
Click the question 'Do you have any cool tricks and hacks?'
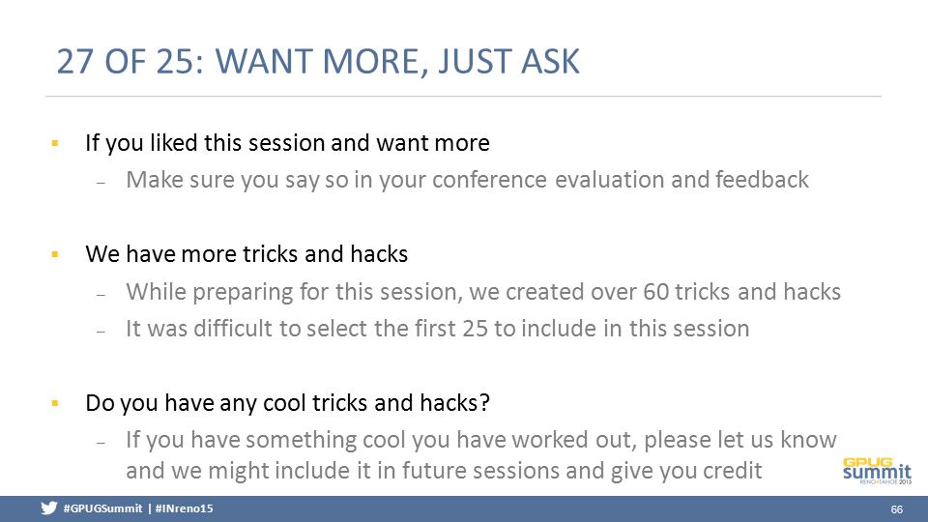[288, 403]
